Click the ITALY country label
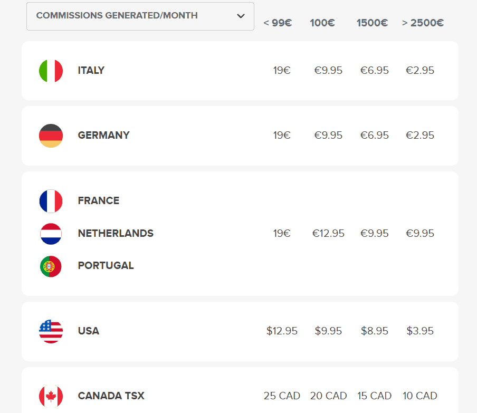The width and height of the screenshot is (477, 413). click(91, 71)
